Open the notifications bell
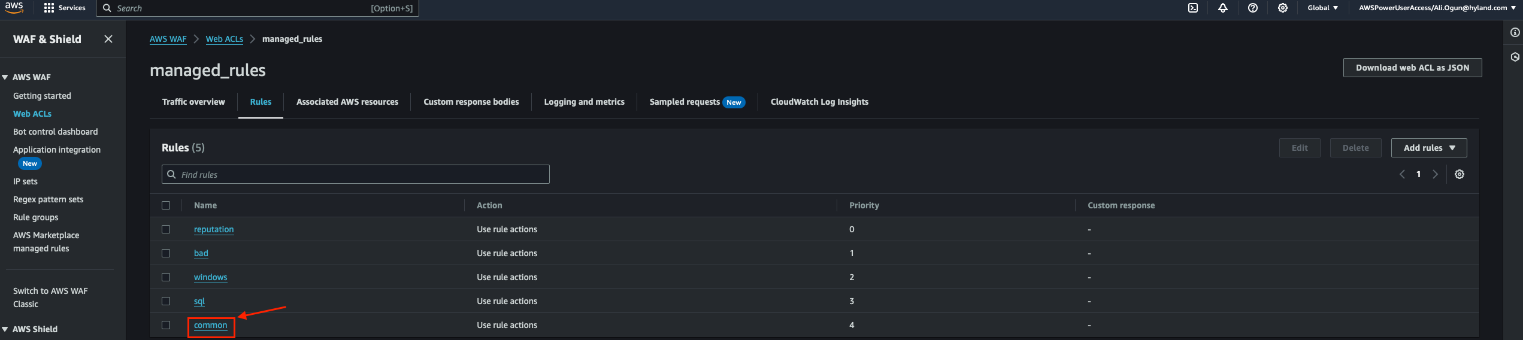The image size is (1523, 340). tap(1223, 8)
